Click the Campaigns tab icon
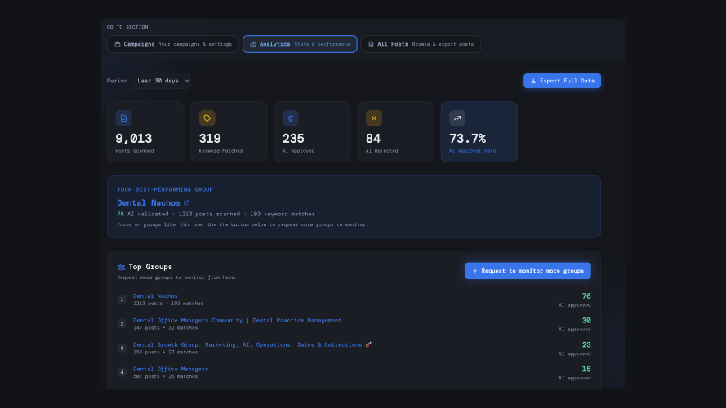Screen dimensions: 726x408 point(118,44)
